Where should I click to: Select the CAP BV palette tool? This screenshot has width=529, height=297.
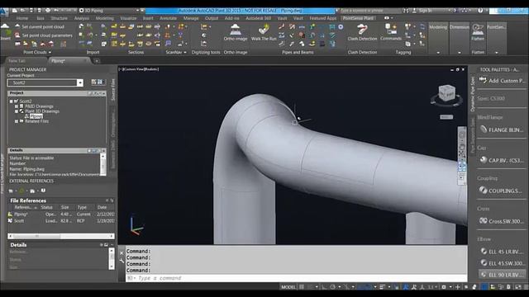[x=502, y=160]
